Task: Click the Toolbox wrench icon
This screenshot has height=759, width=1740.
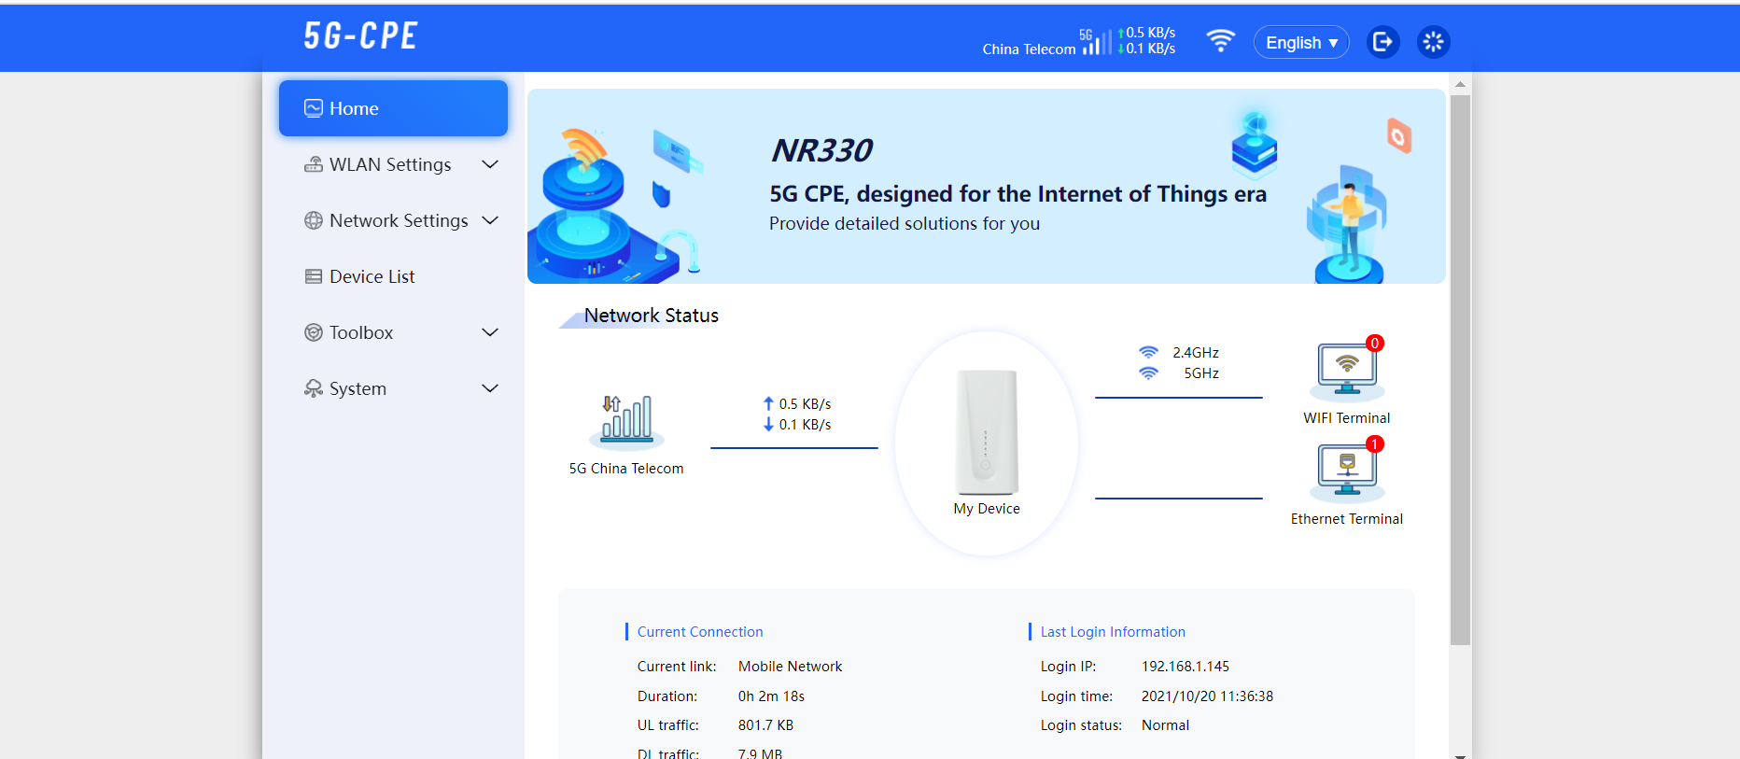Action: coord(313,332)
